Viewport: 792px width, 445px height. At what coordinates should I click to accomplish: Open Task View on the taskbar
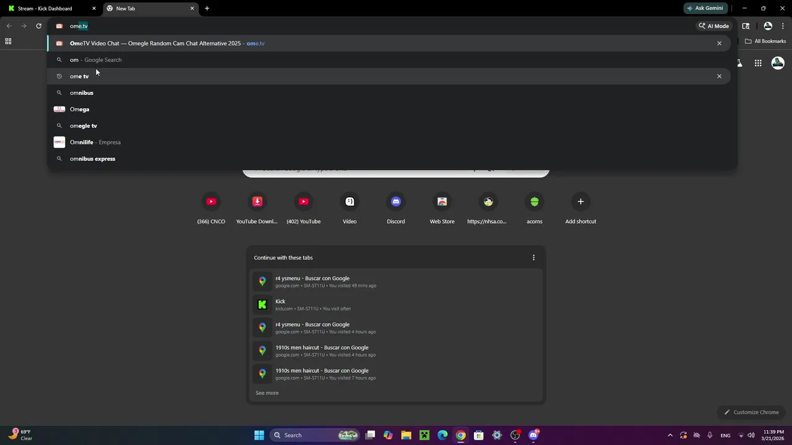point(370,435)
